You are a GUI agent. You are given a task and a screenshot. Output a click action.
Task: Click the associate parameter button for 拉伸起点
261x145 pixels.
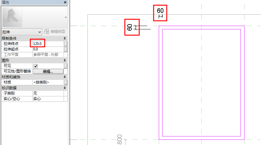coord(66,49)
